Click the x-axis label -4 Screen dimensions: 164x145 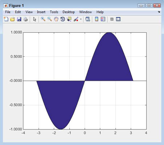click(23, 133)
